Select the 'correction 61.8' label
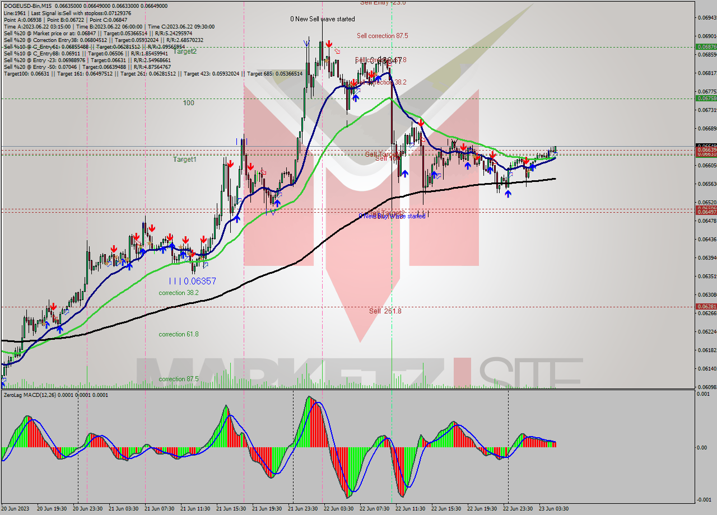The height and width of the screenshot is (515, 717). 178,334
